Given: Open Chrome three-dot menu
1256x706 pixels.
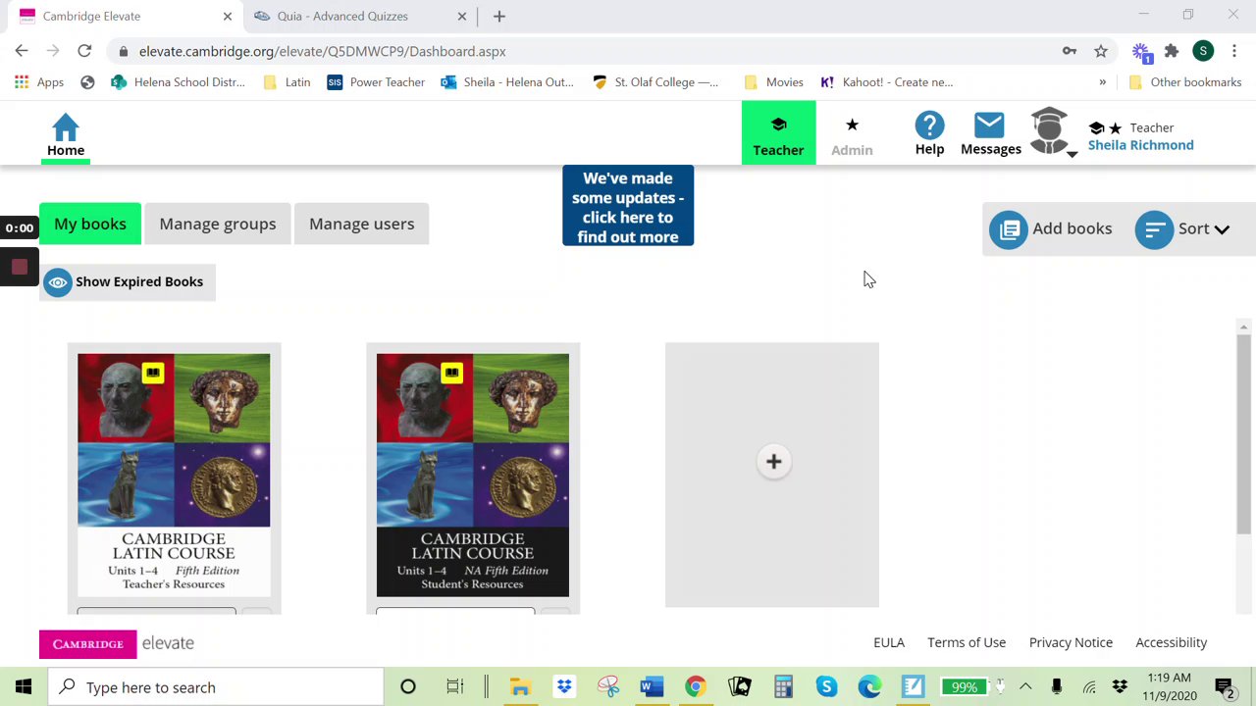Looking at the screenshot, I should 1234,51.
